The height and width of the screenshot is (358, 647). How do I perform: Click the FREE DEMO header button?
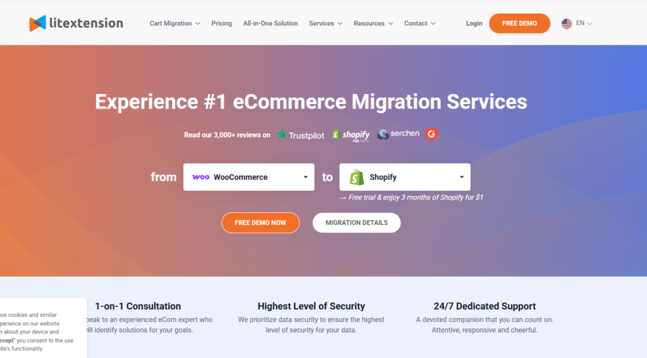(519, 23)
